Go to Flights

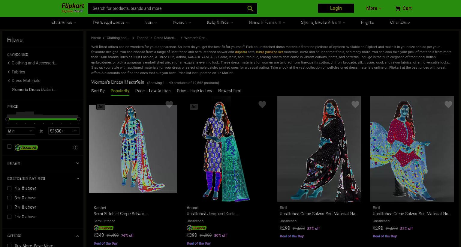pos(367,22)
